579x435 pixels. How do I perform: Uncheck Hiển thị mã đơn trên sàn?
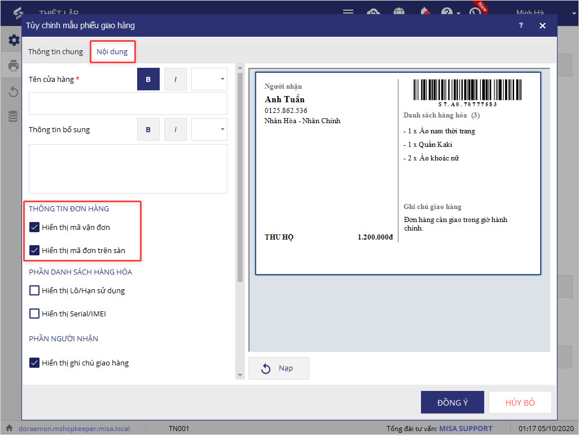(x=34, y=250)
